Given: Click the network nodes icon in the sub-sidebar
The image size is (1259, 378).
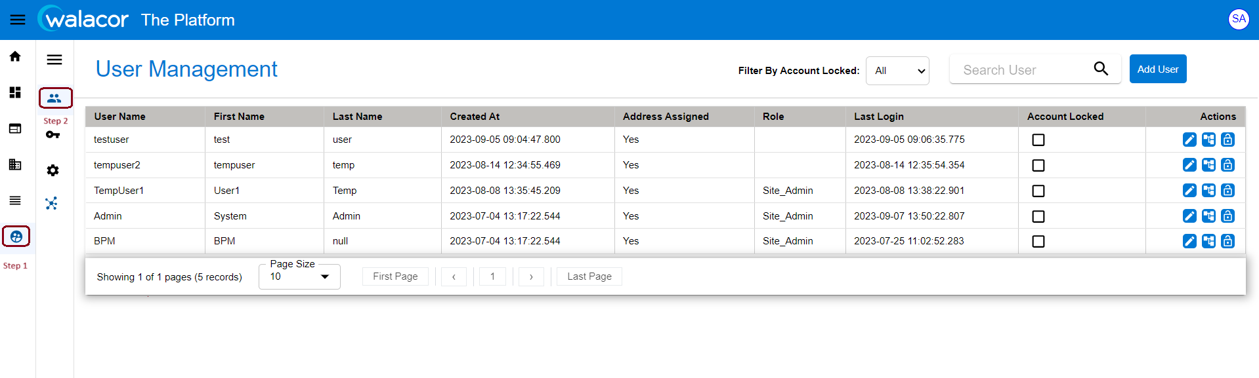Looking at the screenshot, I should click(52, 203).
